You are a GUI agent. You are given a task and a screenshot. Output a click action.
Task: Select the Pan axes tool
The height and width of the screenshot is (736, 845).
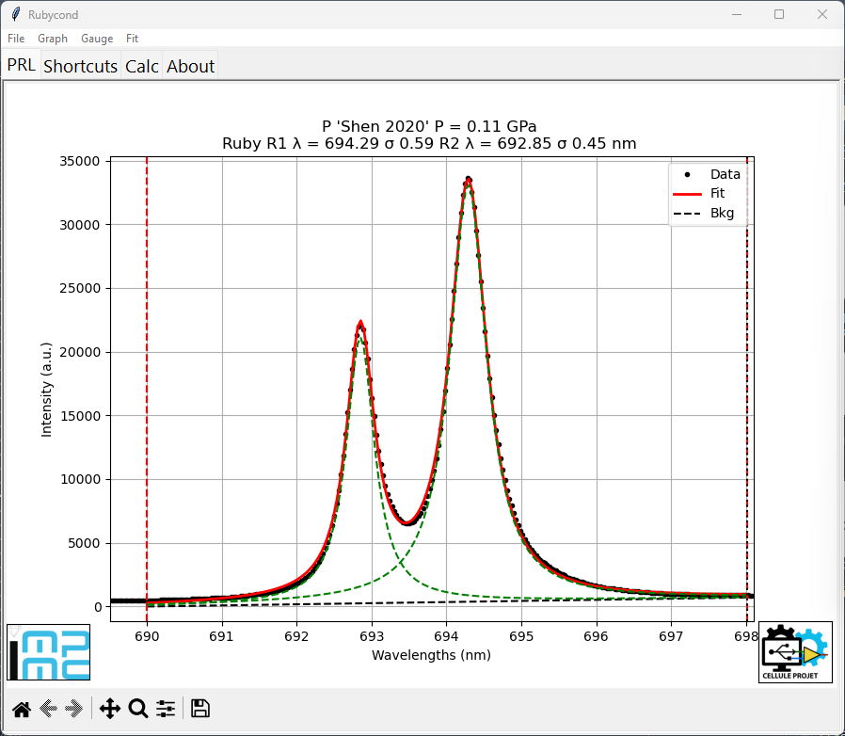(110, 709)
